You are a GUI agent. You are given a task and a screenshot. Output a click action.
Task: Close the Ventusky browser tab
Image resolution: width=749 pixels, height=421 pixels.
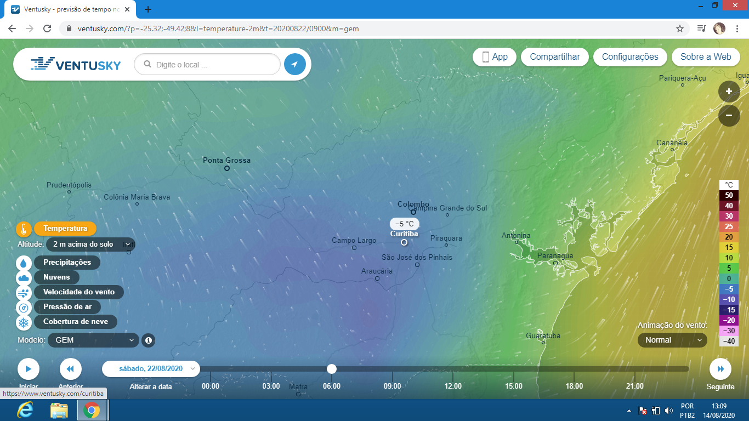coord(127,9)
